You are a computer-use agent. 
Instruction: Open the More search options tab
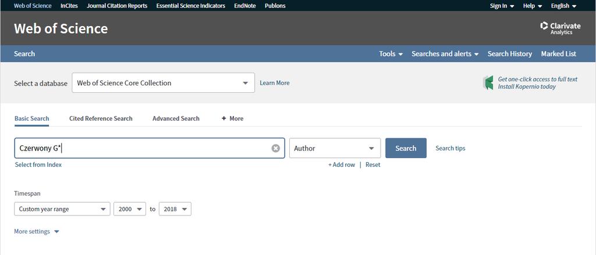[232, 118]
